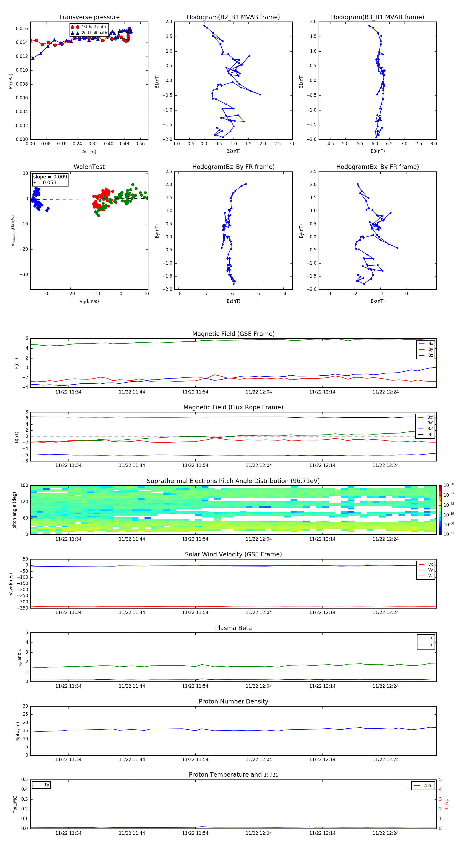Click the "r = 0.053" annotation

[45, 182]
